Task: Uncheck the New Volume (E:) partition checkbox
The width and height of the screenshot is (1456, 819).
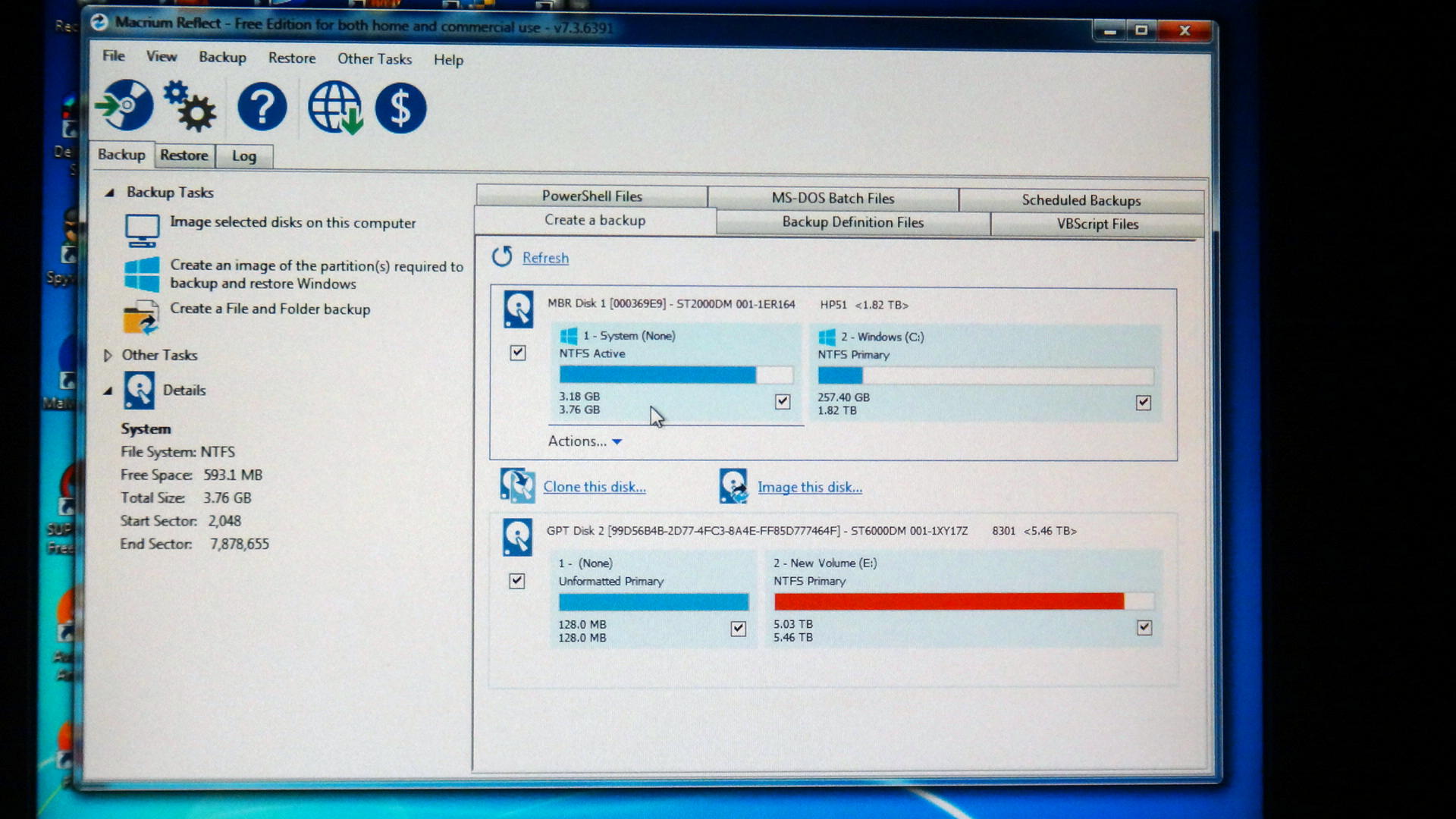Action: [x=1144, y=627]
